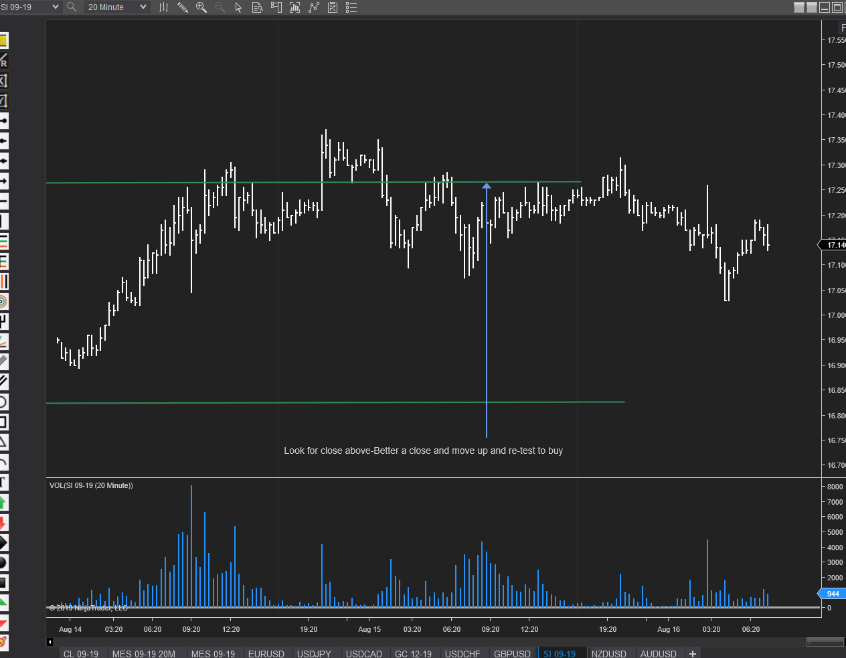
Task: Select the right-pointing arrow line tool
Action: 3,181
